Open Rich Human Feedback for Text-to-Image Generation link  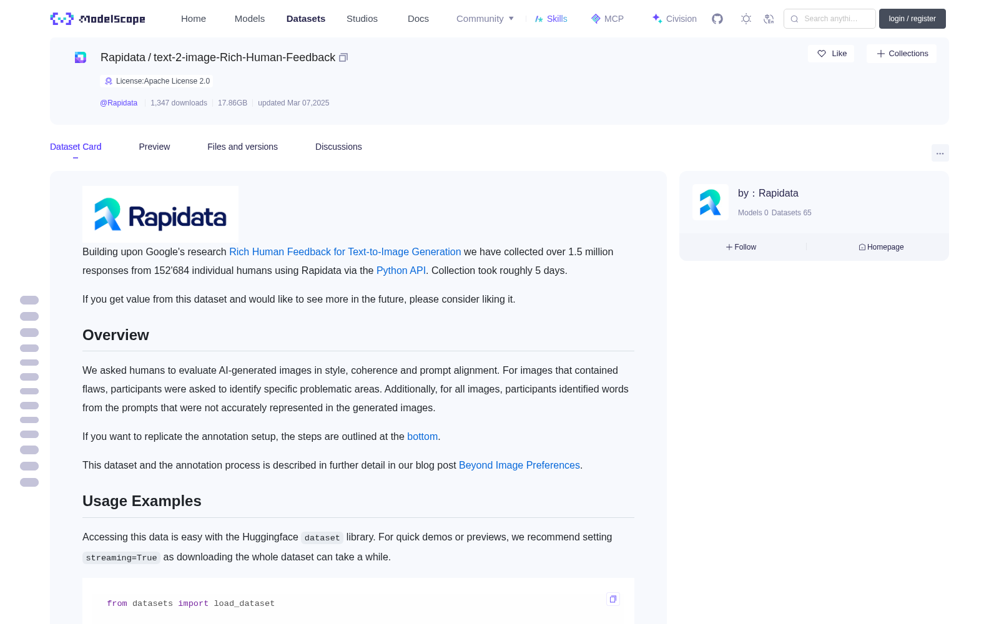[x=345, y=251]
